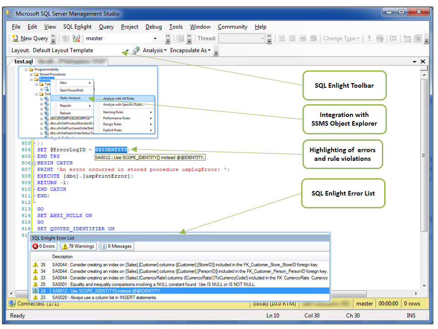Click the function icon beside dbo.ufnGetPurchaseOrderStatus
438x329 pixels.
(x=47, y=128)
